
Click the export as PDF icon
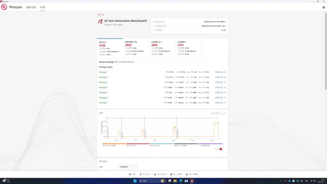pyautogui.click(x=171, y=174)
